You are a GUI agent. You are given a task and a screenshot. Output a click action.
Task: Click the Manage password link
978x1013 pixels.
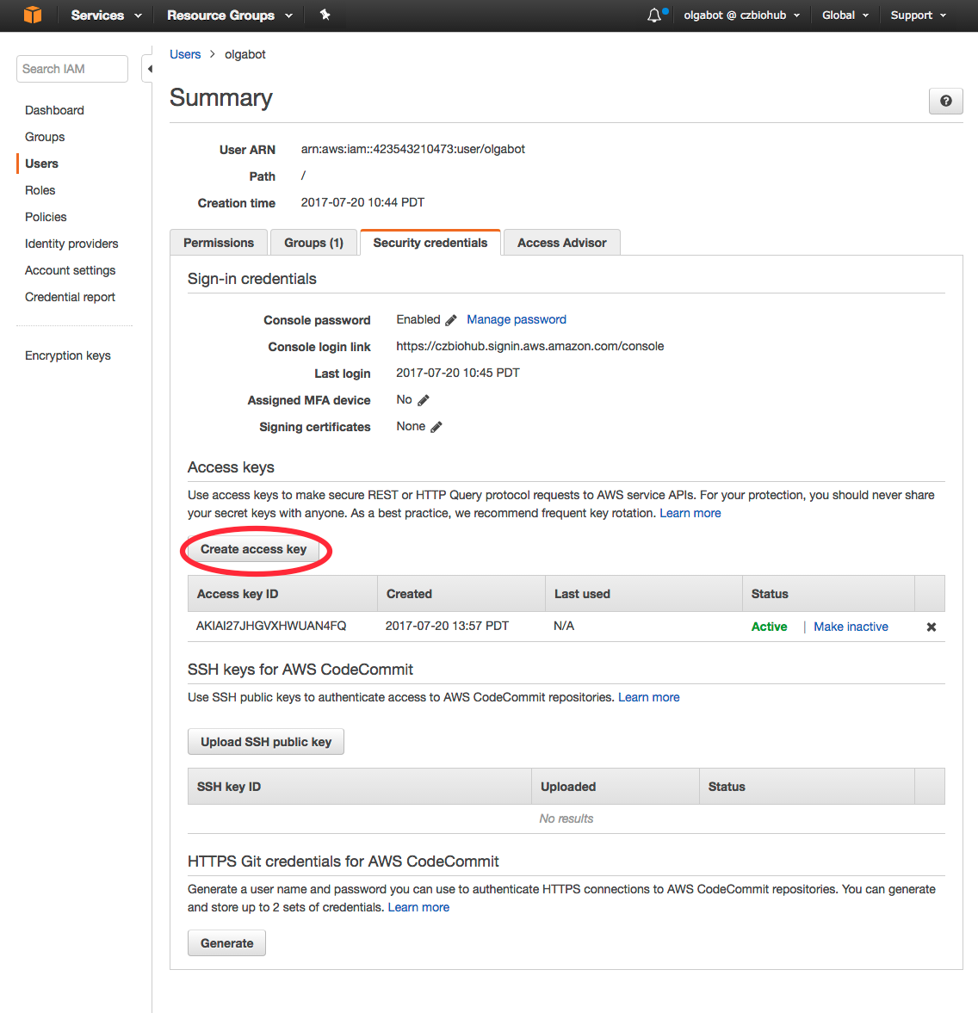pyautogui.click(x=517, y=319)
